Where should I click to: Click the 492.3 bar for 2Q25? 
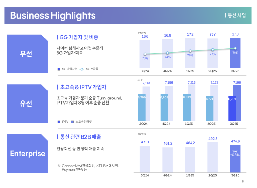point(212,157)
